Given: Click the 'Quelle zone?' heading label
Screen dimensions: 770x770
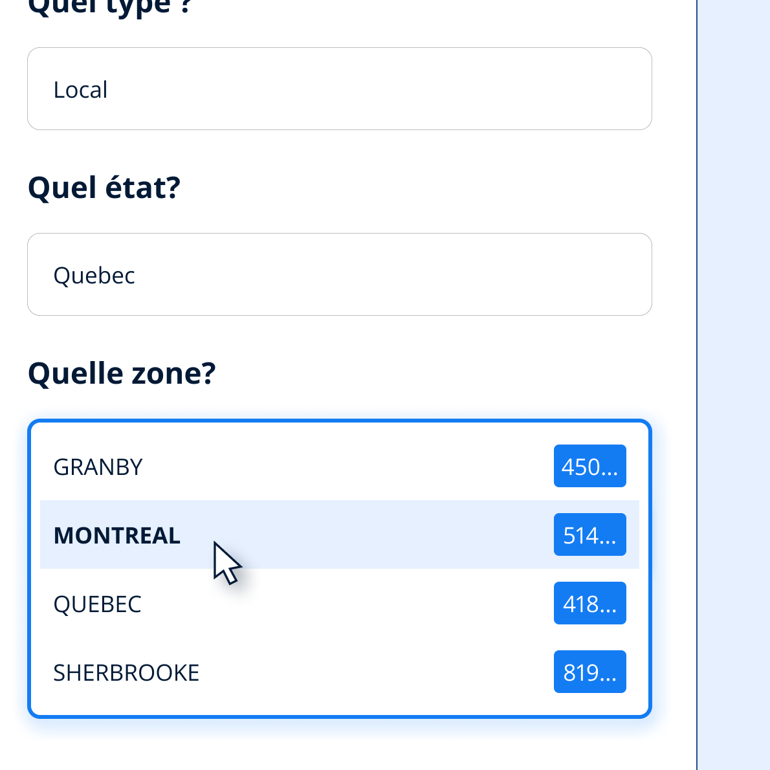Looking at the screenshot, I should (x=122, y=373).
